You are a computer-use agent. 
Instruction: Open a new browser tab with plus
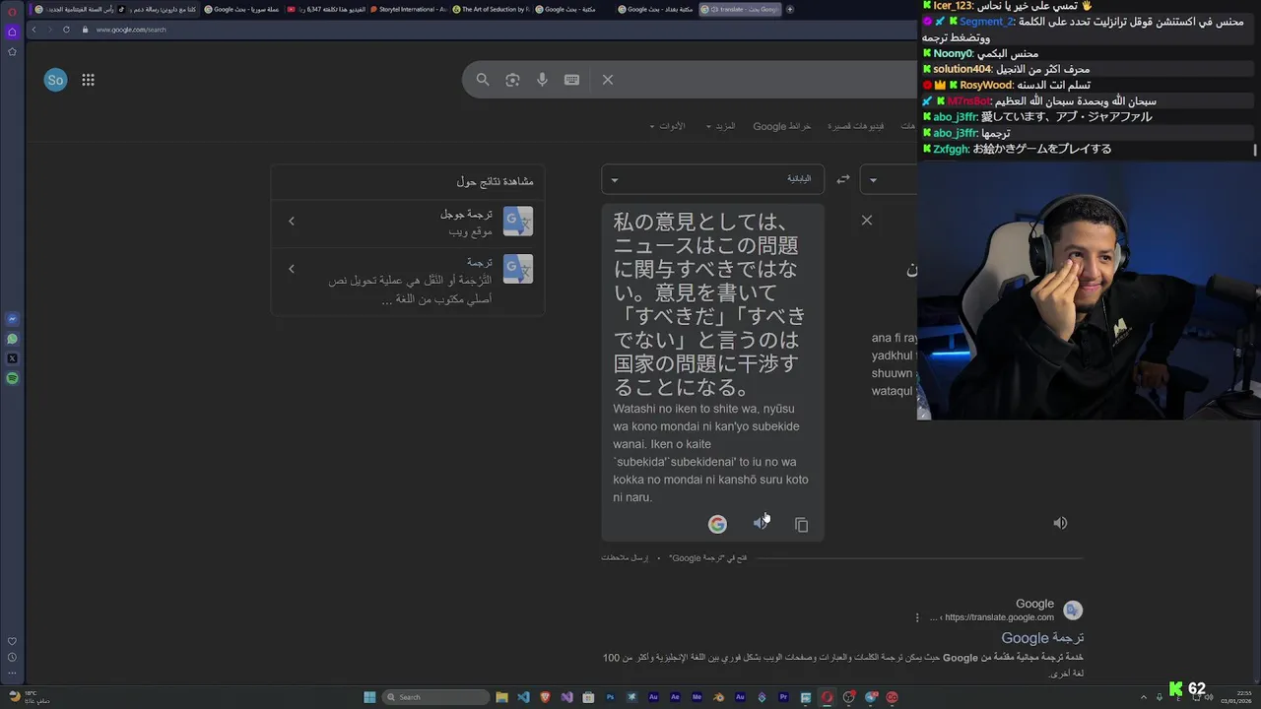(790, 9)
